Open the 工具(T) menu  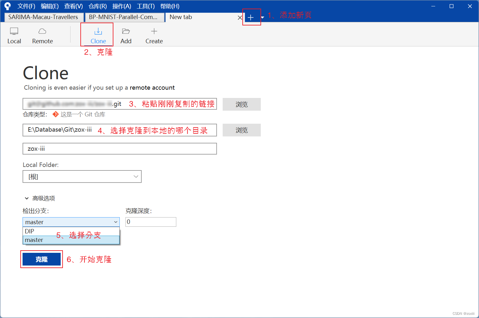[146, 6]
